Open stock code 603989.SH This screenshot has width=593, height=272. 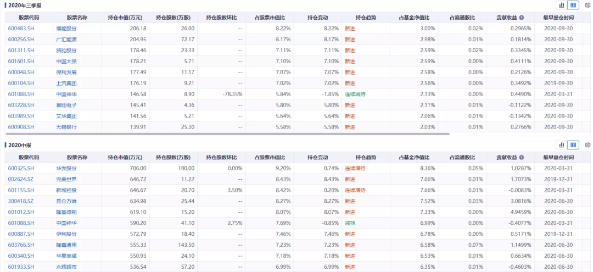coord(21,116)
